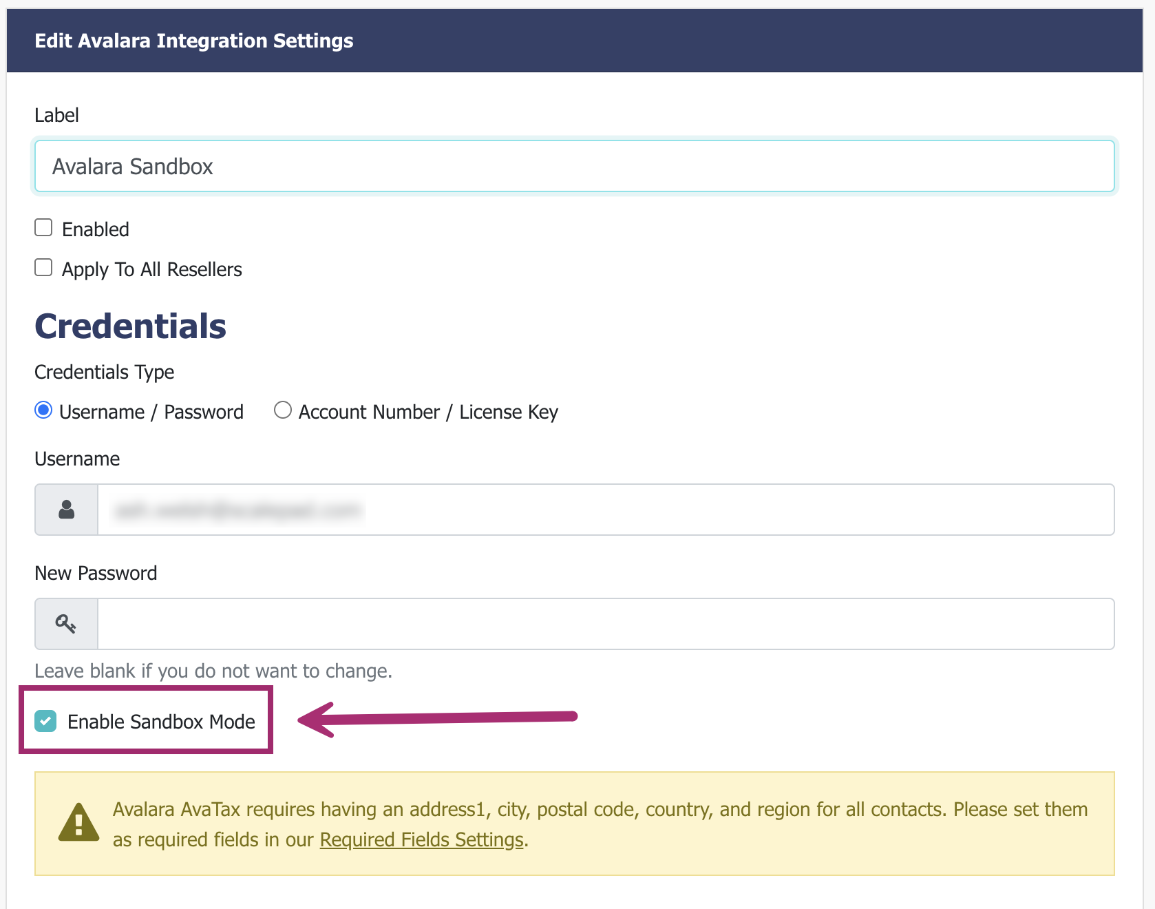Click the key icon beside New Password
The width and height of the screenshot is (1155, 909).
tap(67, 624)
